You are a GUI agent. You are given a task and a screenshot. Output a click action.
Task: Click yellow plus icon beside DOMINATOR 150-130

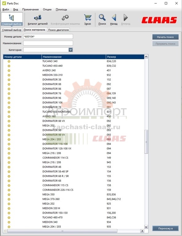point(9,213)
